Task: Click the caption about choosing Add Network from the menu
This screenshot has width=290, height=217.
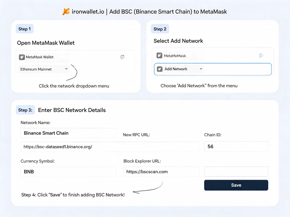Action: click(x=199, y=86)
